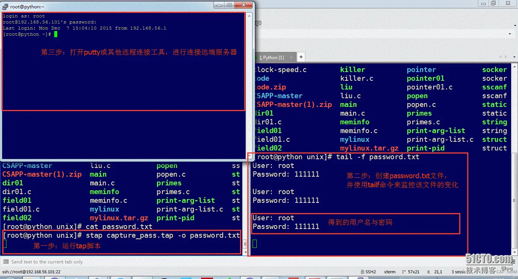
Task: Open the address bar dropdown arrow
Action: pyautogui.click(x=510, y=34)
